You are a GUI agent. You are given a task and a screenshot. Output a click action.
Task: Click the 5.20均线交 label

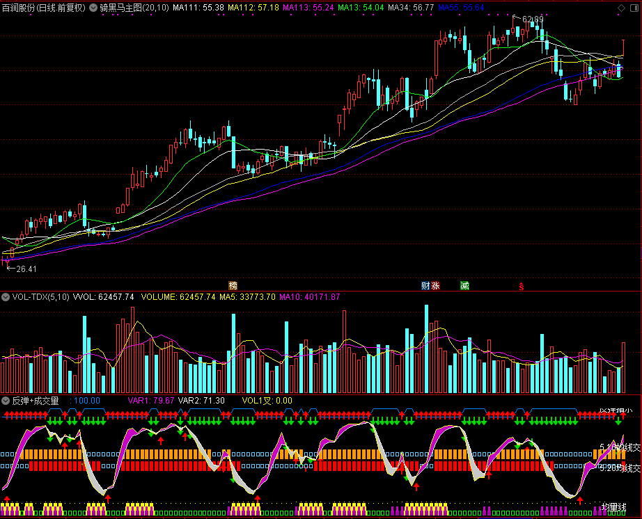tap(620, 468)
